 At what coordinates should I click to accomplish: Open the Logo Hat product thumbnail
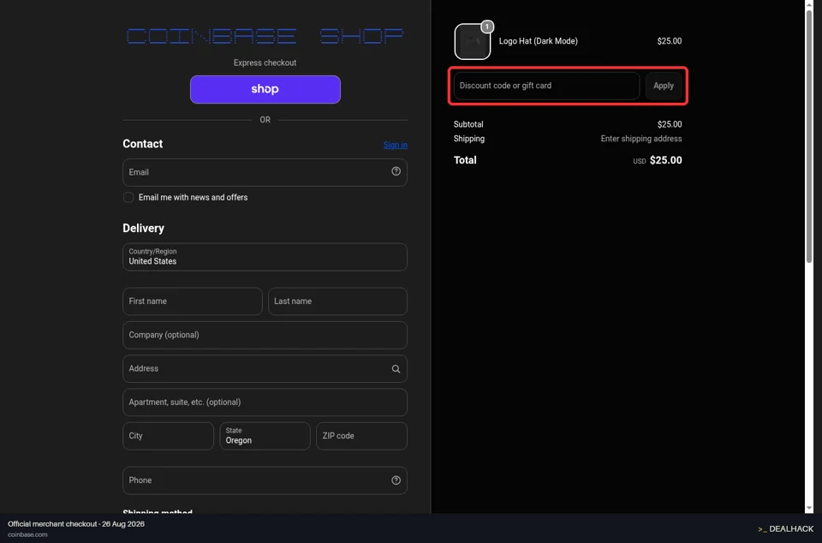click(x=473, y=41)
